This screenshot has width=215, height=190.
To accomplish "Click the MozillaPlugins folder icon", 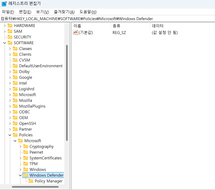I will [x=15, y=106].
